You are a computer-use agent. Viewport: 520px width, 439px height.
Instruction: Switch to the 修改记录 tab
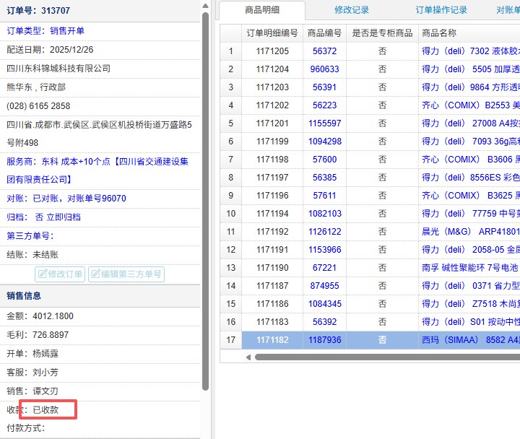[352, 10]
